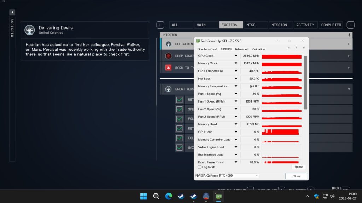The height and width of the screenshot is (203, 362).
Task: Click the Board Power Draw history graph
Action: [x=281, y=162]
